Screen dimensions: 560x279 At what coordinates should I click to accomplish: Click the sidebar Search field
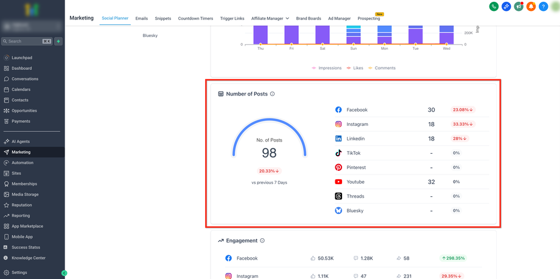pos(24,41)
